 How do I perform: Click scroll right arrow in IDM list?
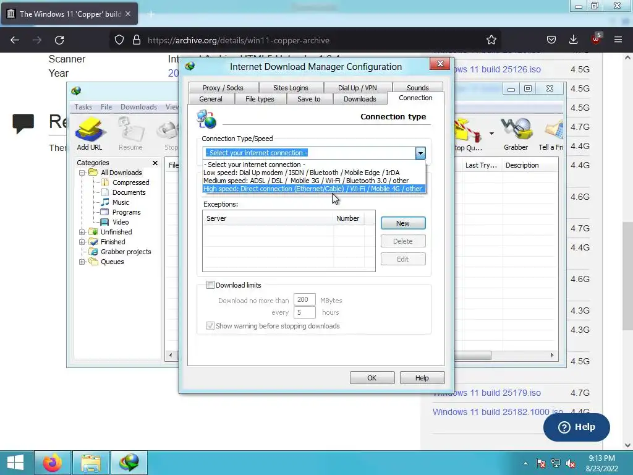pos(552,355)
